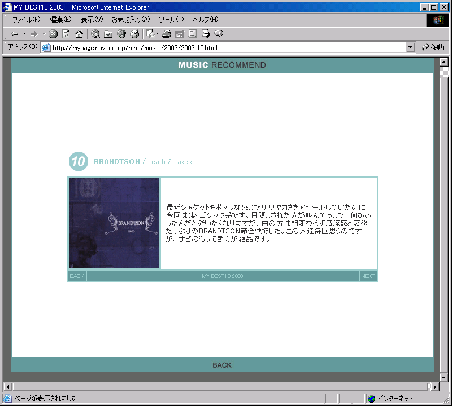Open the Media pane from the toolbar
The width and height of the screenshot is (452, 406).
(x=121, y=34)
